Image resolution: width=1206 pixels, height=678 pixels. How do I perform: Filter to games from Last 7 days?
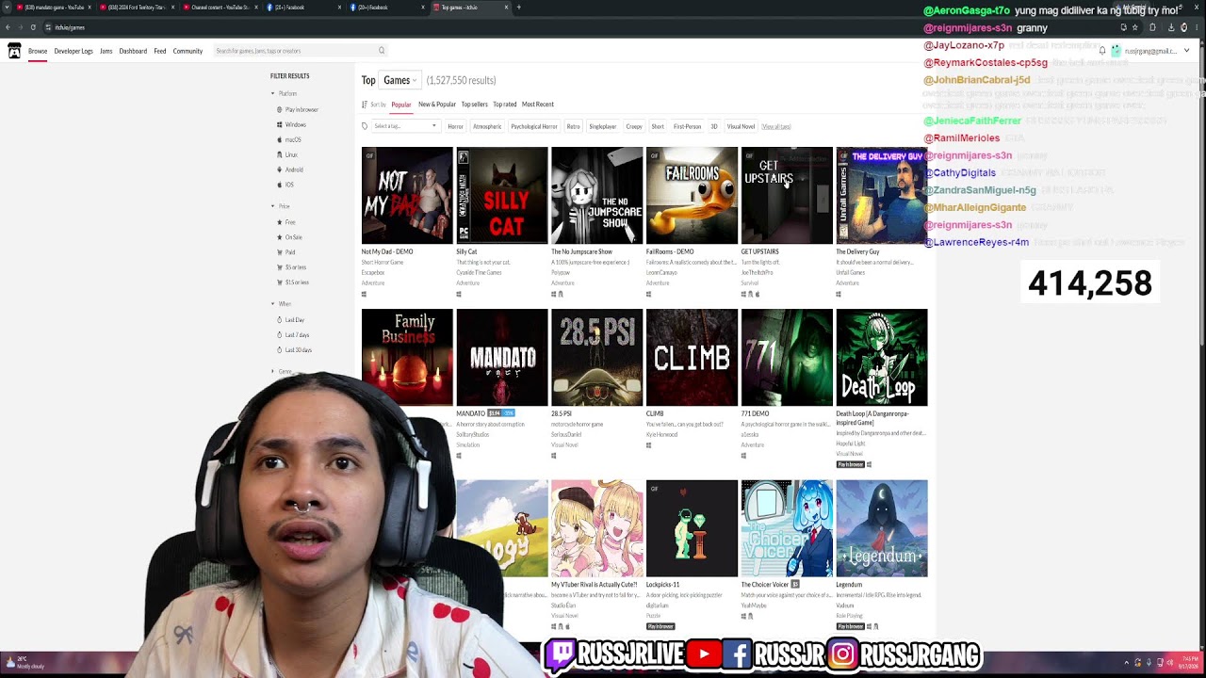coord(293,335)
